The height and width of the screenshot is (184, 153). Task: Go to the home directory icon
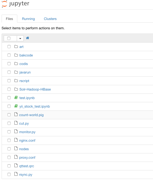[x=28, y=38]
